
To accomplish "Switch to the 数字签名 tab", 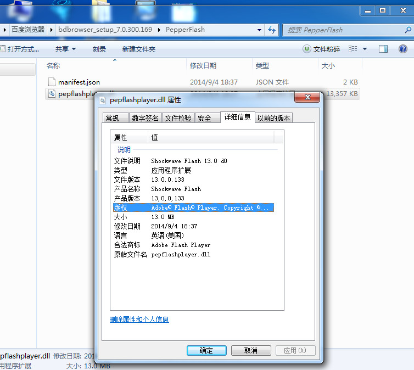I will pyautogui.click(x=146, y=118).
